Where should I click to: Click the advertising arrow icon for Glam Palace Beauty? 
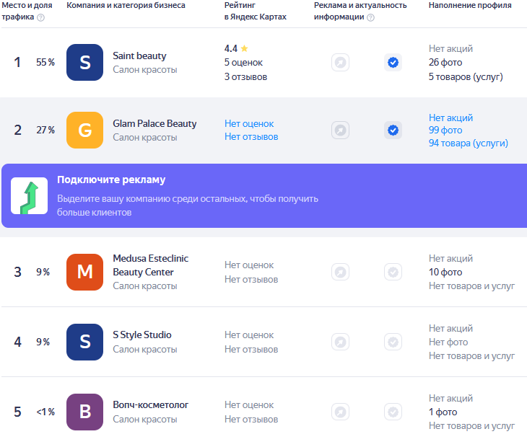(341, 130)
